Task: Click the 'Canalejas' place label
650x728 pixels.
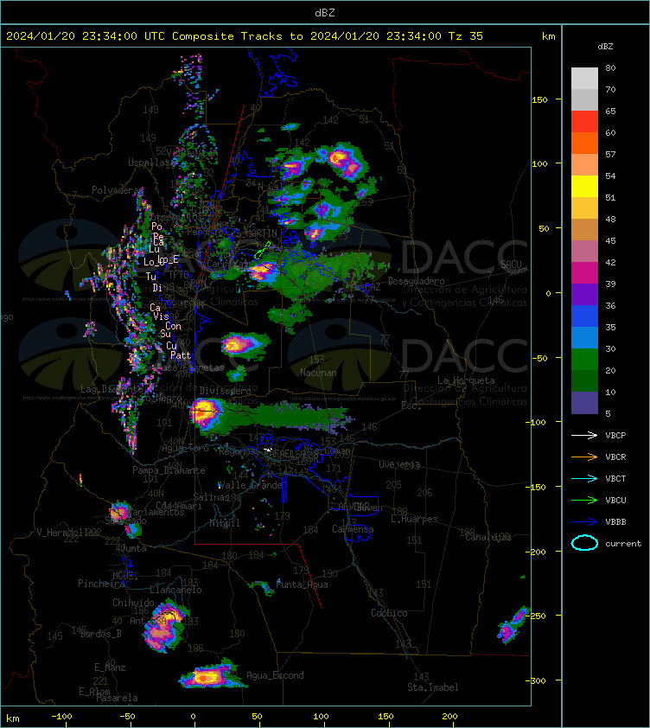Action: pyautogui.click(x=488, y=537)
